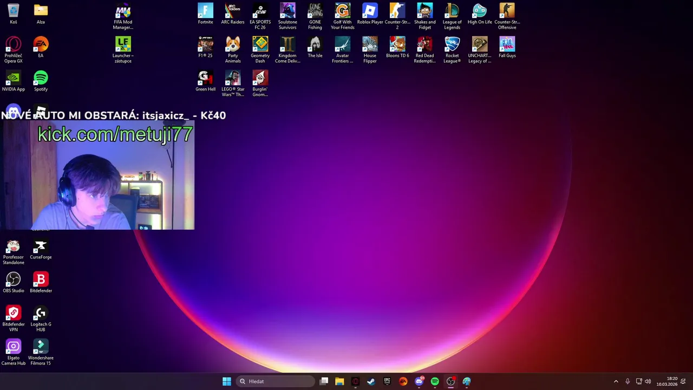This screenshot has height=390, width=693.
Task: Open Spotify from the taskbar
Action: click(x=435, y=381)
